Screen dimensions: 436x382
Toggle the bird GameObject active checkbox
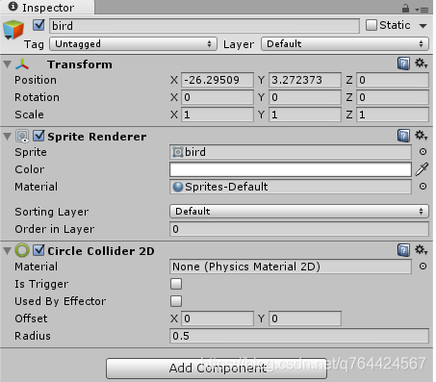(x=38, y=25)
